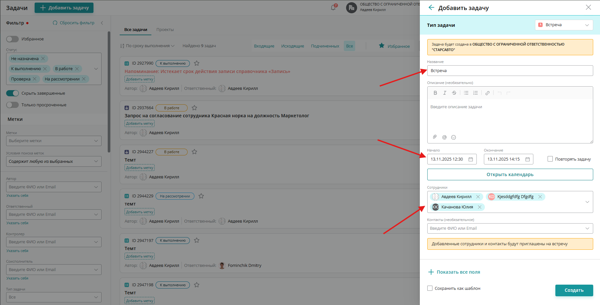Enable the 'Только просроченные' switch
Screen dimensions: 600x305
coord(12,105)
